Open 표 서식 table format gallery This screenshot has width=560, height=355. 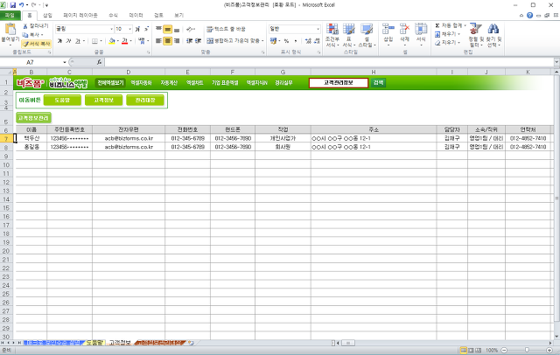click(349, 35)
